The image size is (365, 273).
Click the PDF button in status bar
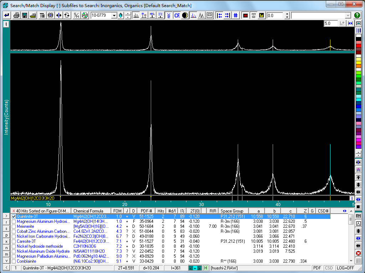(317, 268)
